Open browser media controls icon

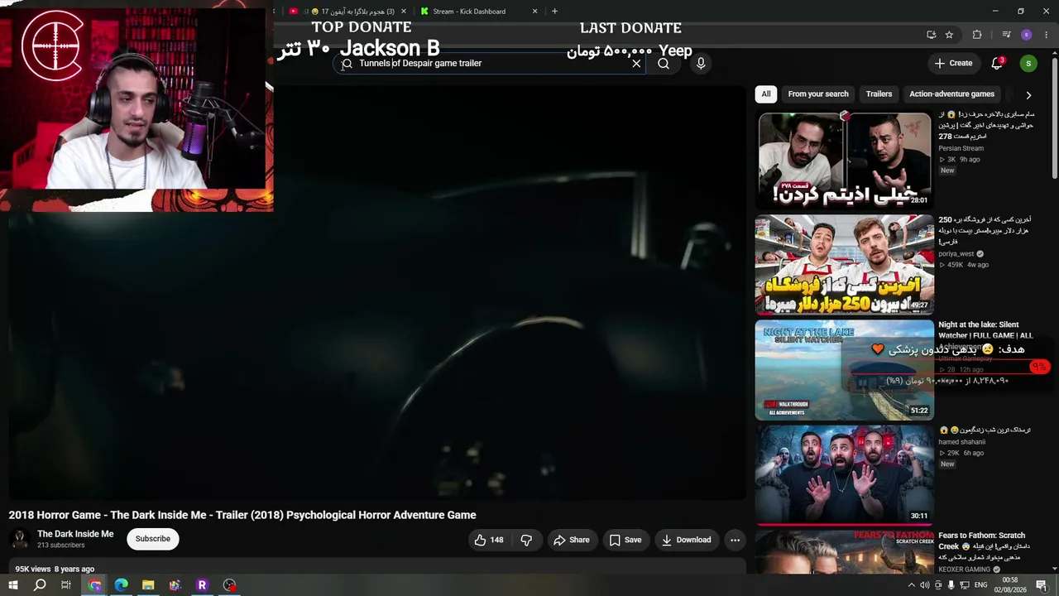(x=1006, y=35)
